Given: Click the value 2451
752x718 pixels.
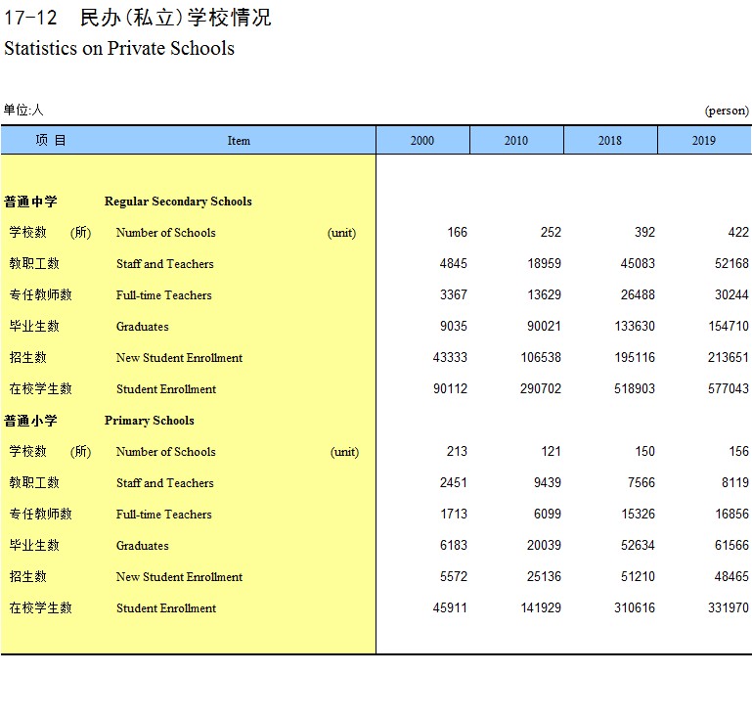Looking at the screenshot, I should point(454,483).
